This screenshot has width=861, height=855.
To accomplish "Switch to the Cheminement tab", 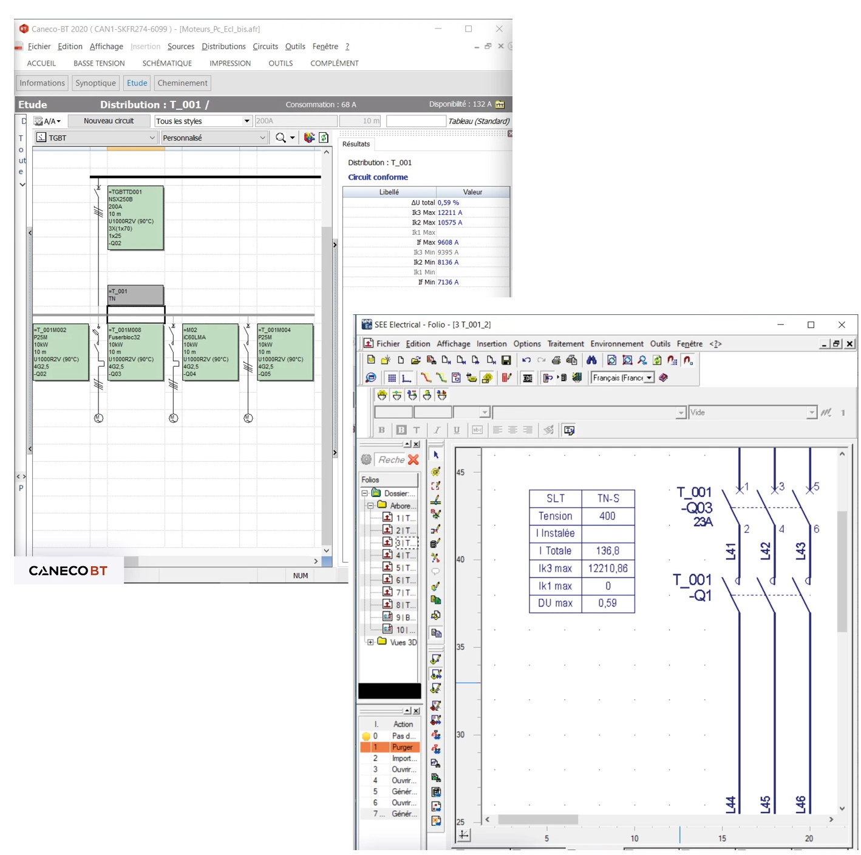I will 182,83.
